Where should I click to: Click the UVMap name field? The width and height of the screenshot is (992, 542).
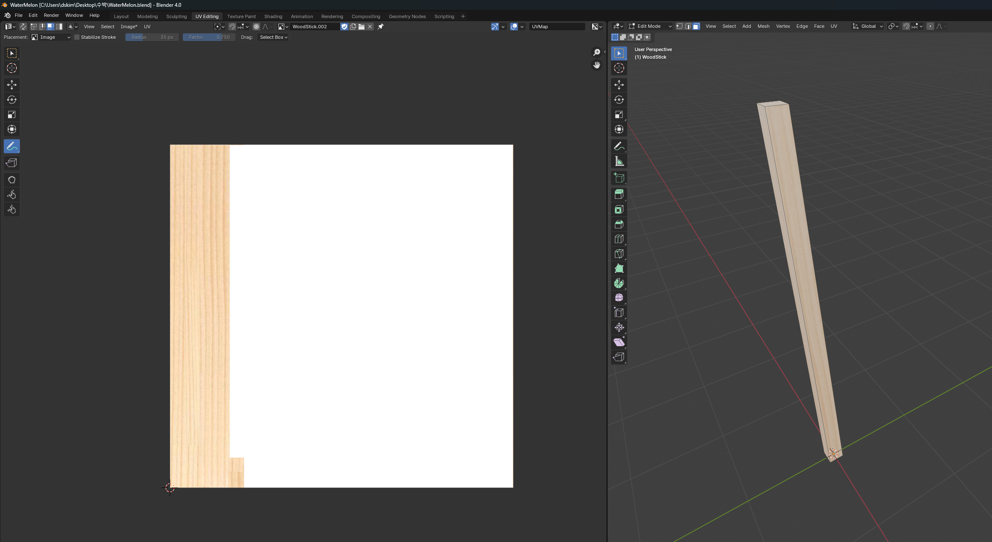point(557,27)
